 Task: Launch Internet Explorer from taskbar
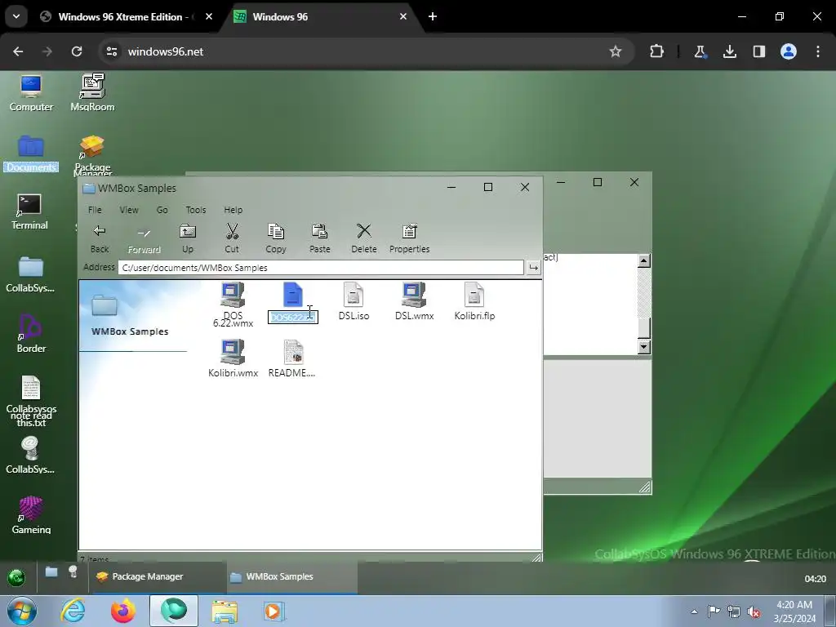click(73, 611)
